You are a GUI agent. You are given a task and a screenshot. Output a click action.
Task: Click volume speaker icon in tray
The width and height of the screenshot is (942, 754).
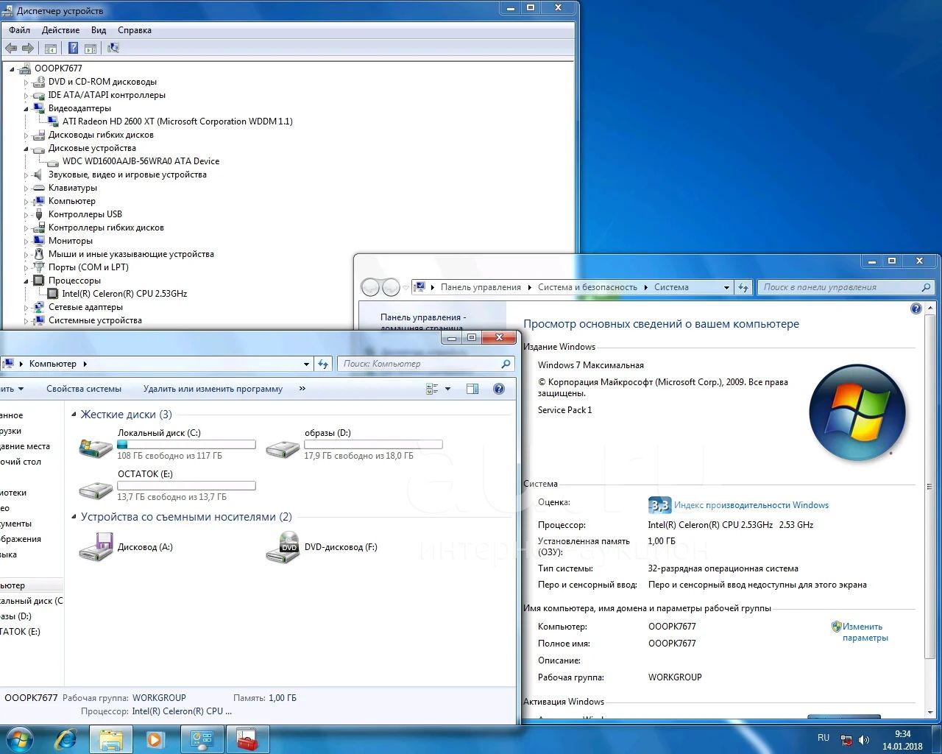tap(864, 740)
